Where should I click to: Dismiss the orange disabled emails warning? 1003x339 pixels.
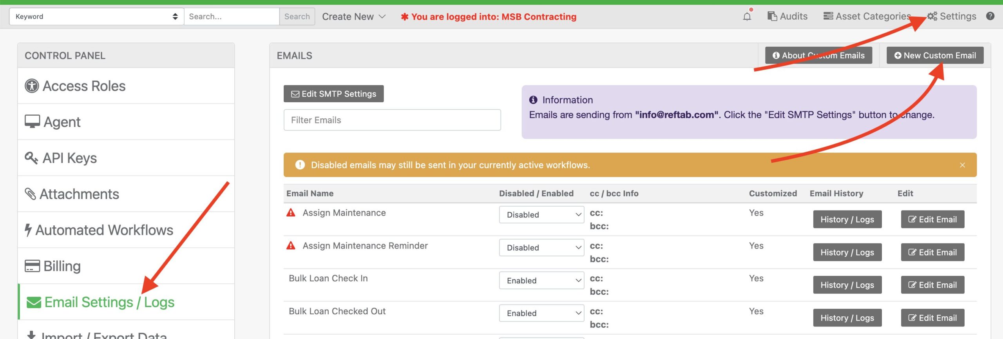962,165
